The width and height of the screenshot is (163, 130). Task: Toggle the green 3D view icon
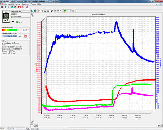(x=65, y=11)
